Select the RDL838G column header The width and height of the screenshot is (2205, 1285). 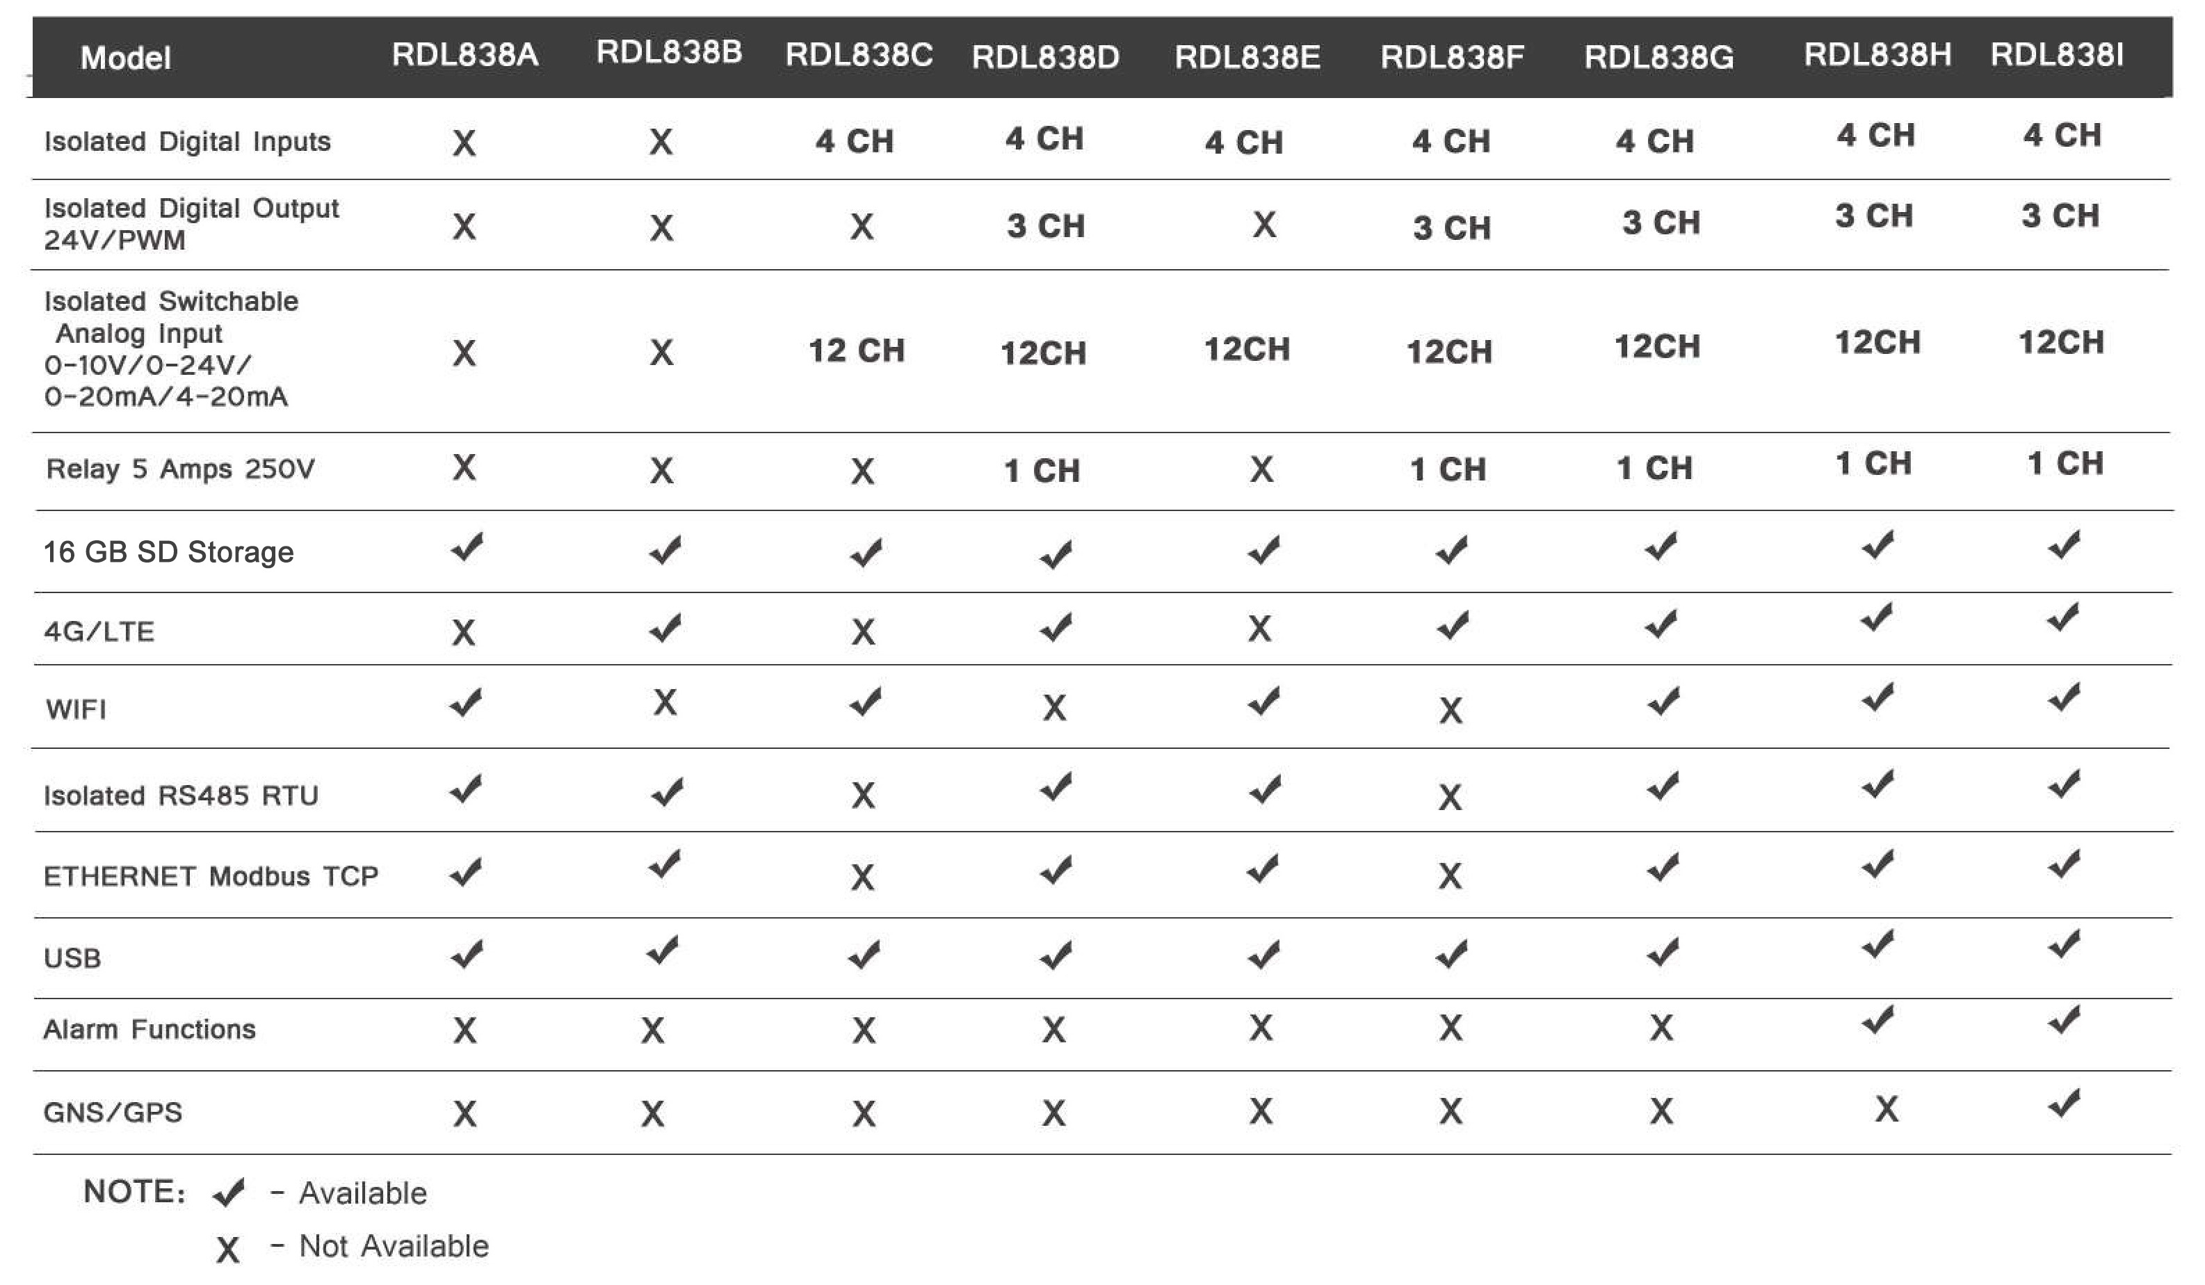pyautogui.click(x=1658, y=58)
